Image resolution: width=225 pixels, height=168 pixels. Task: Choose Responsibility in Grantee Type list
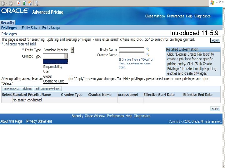coord(53,67)
